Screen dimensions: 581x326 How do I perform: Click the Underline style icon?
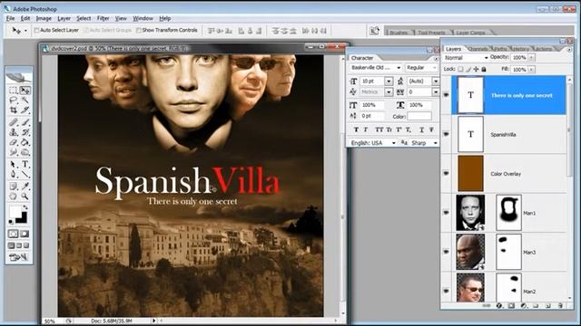coord(421,129)
